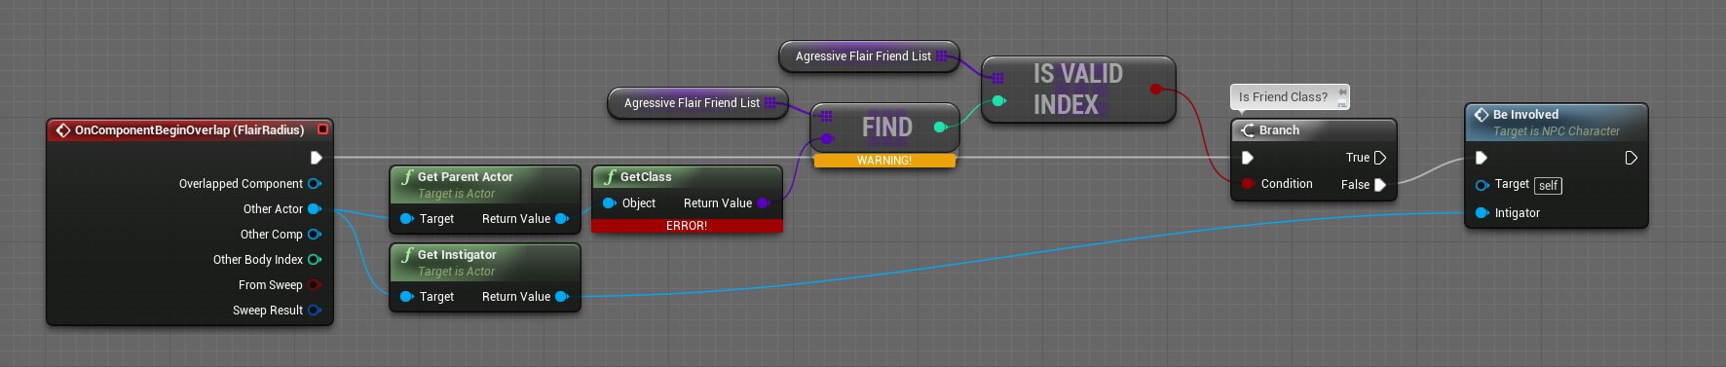
Task: Click the Branch False execution pin
Action: pos(1379,185)
